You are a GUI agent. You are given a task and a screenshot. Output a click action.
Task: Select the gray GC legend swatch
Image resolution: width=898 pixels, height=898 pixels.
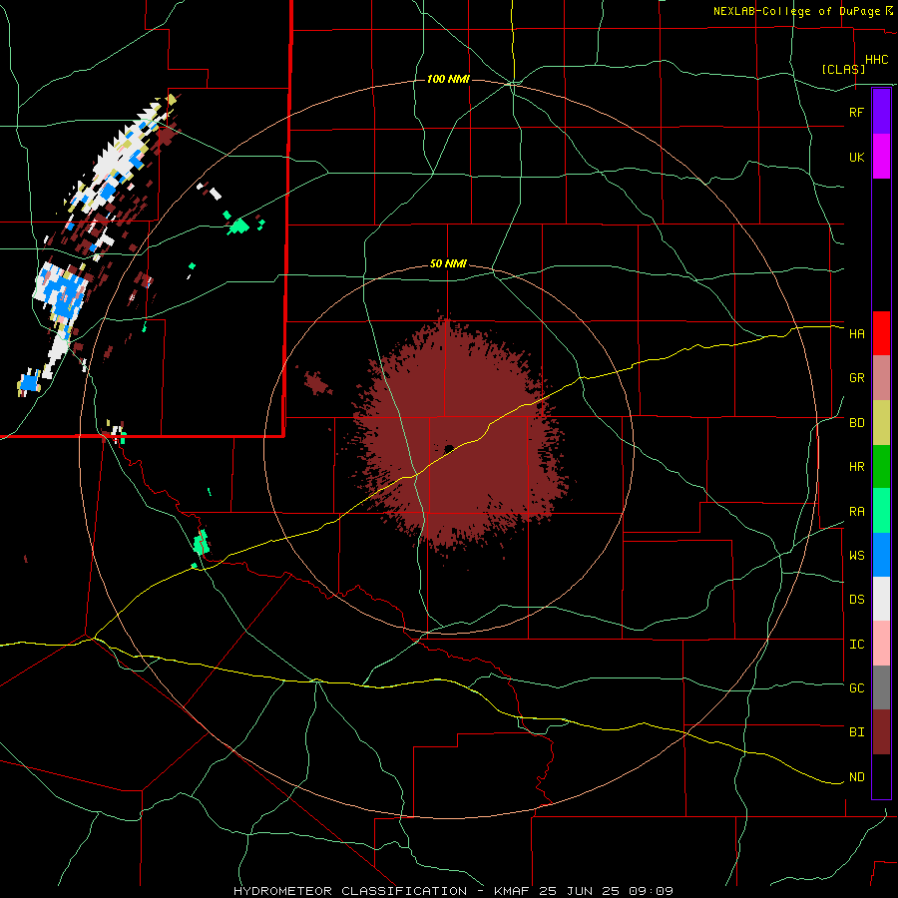pos(881,687)
